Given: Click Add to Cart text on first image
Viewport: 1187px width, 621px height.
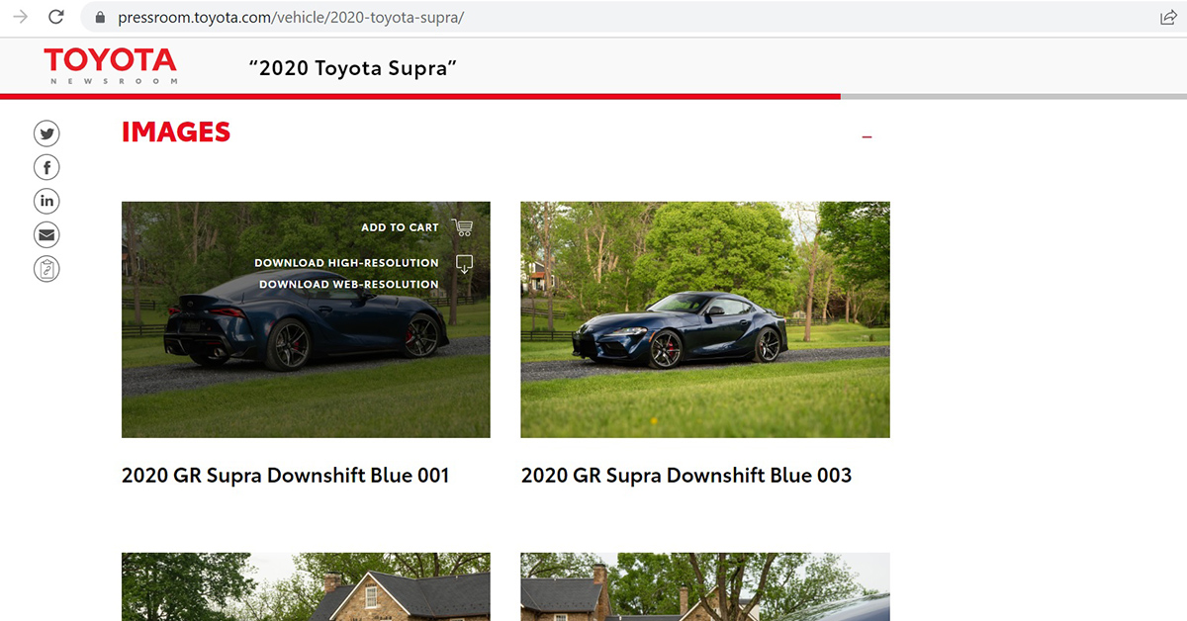Looking at the screenshot, I should tap(400, 227).
